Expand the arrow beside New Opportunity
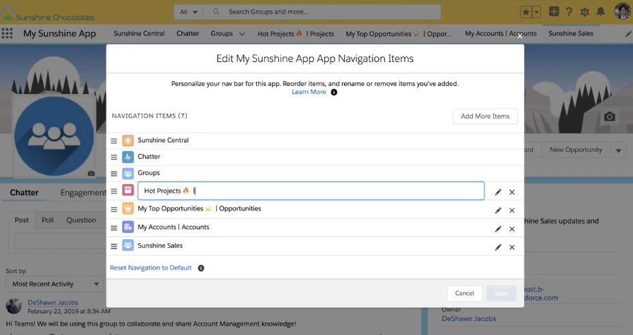 click(x=618, y=150)
